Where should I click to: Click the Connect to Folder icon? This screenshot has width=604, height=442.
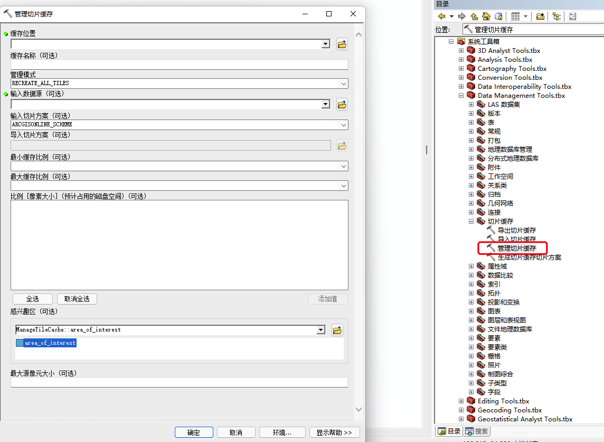(540, 16)
